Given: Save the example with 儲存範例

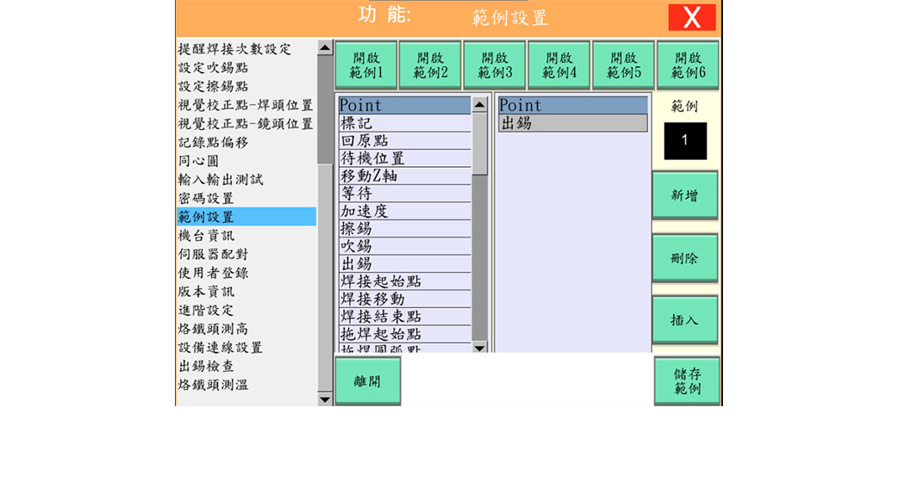Looking at the screenshot, I should 686,381.
